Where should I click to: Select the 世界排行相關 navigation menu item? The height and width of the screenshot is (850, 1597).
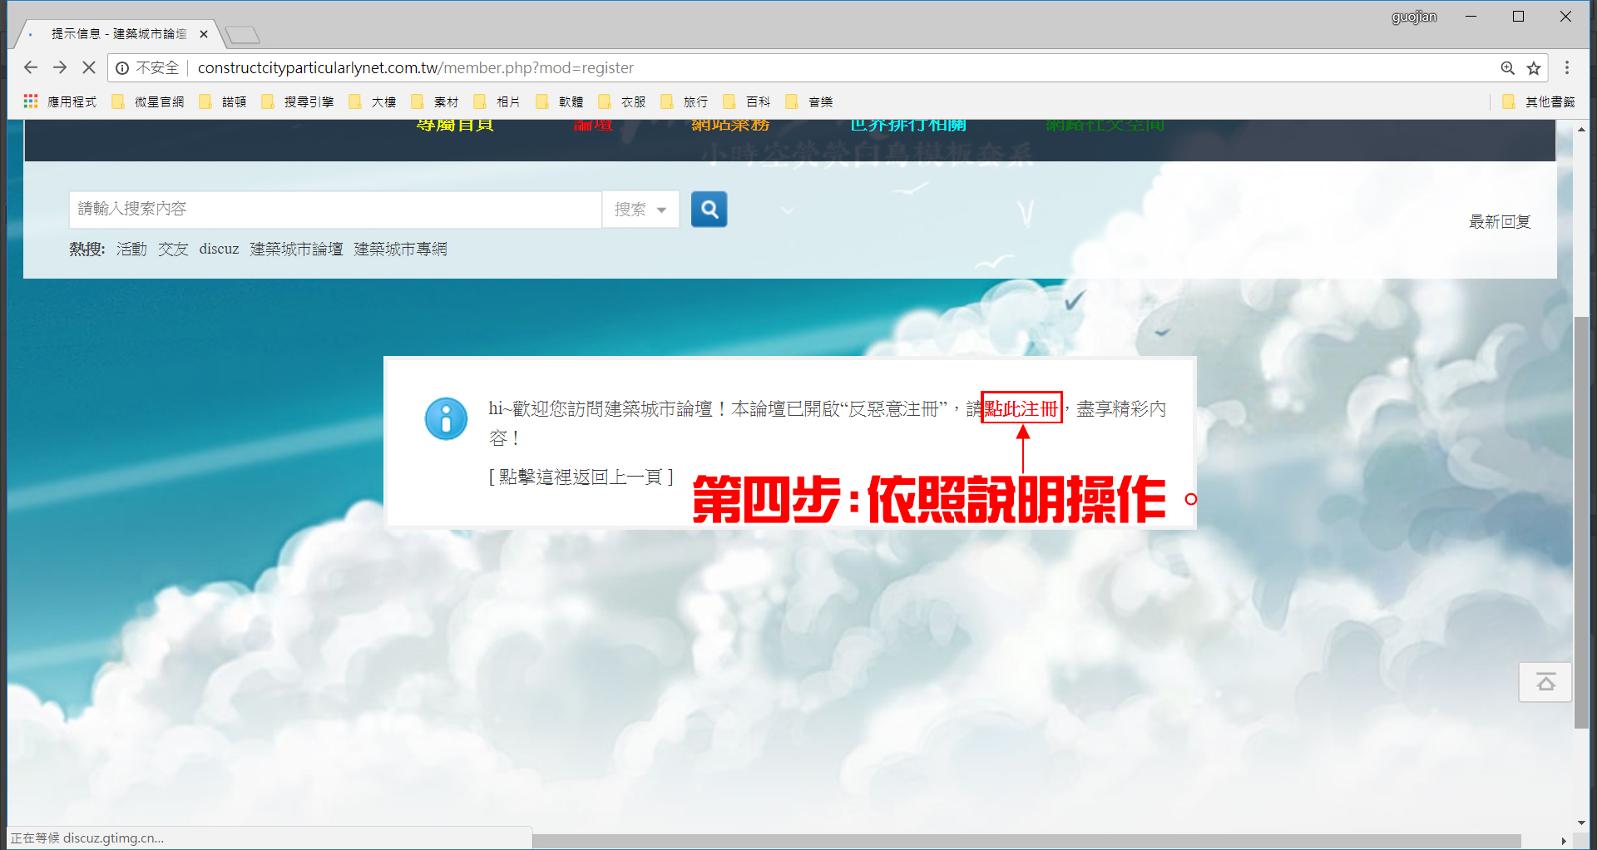[x=907, y=126]
